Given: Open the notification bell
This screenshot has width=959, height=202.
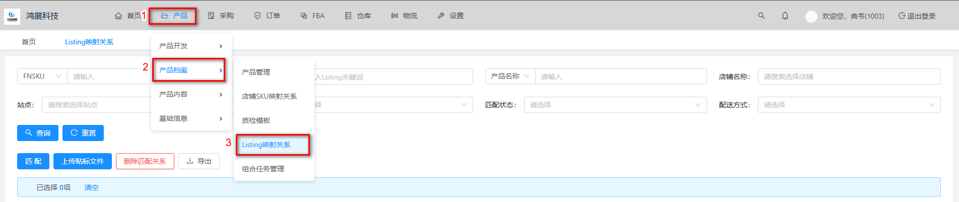Looking at the screenshot, I should tap(785, 16).
